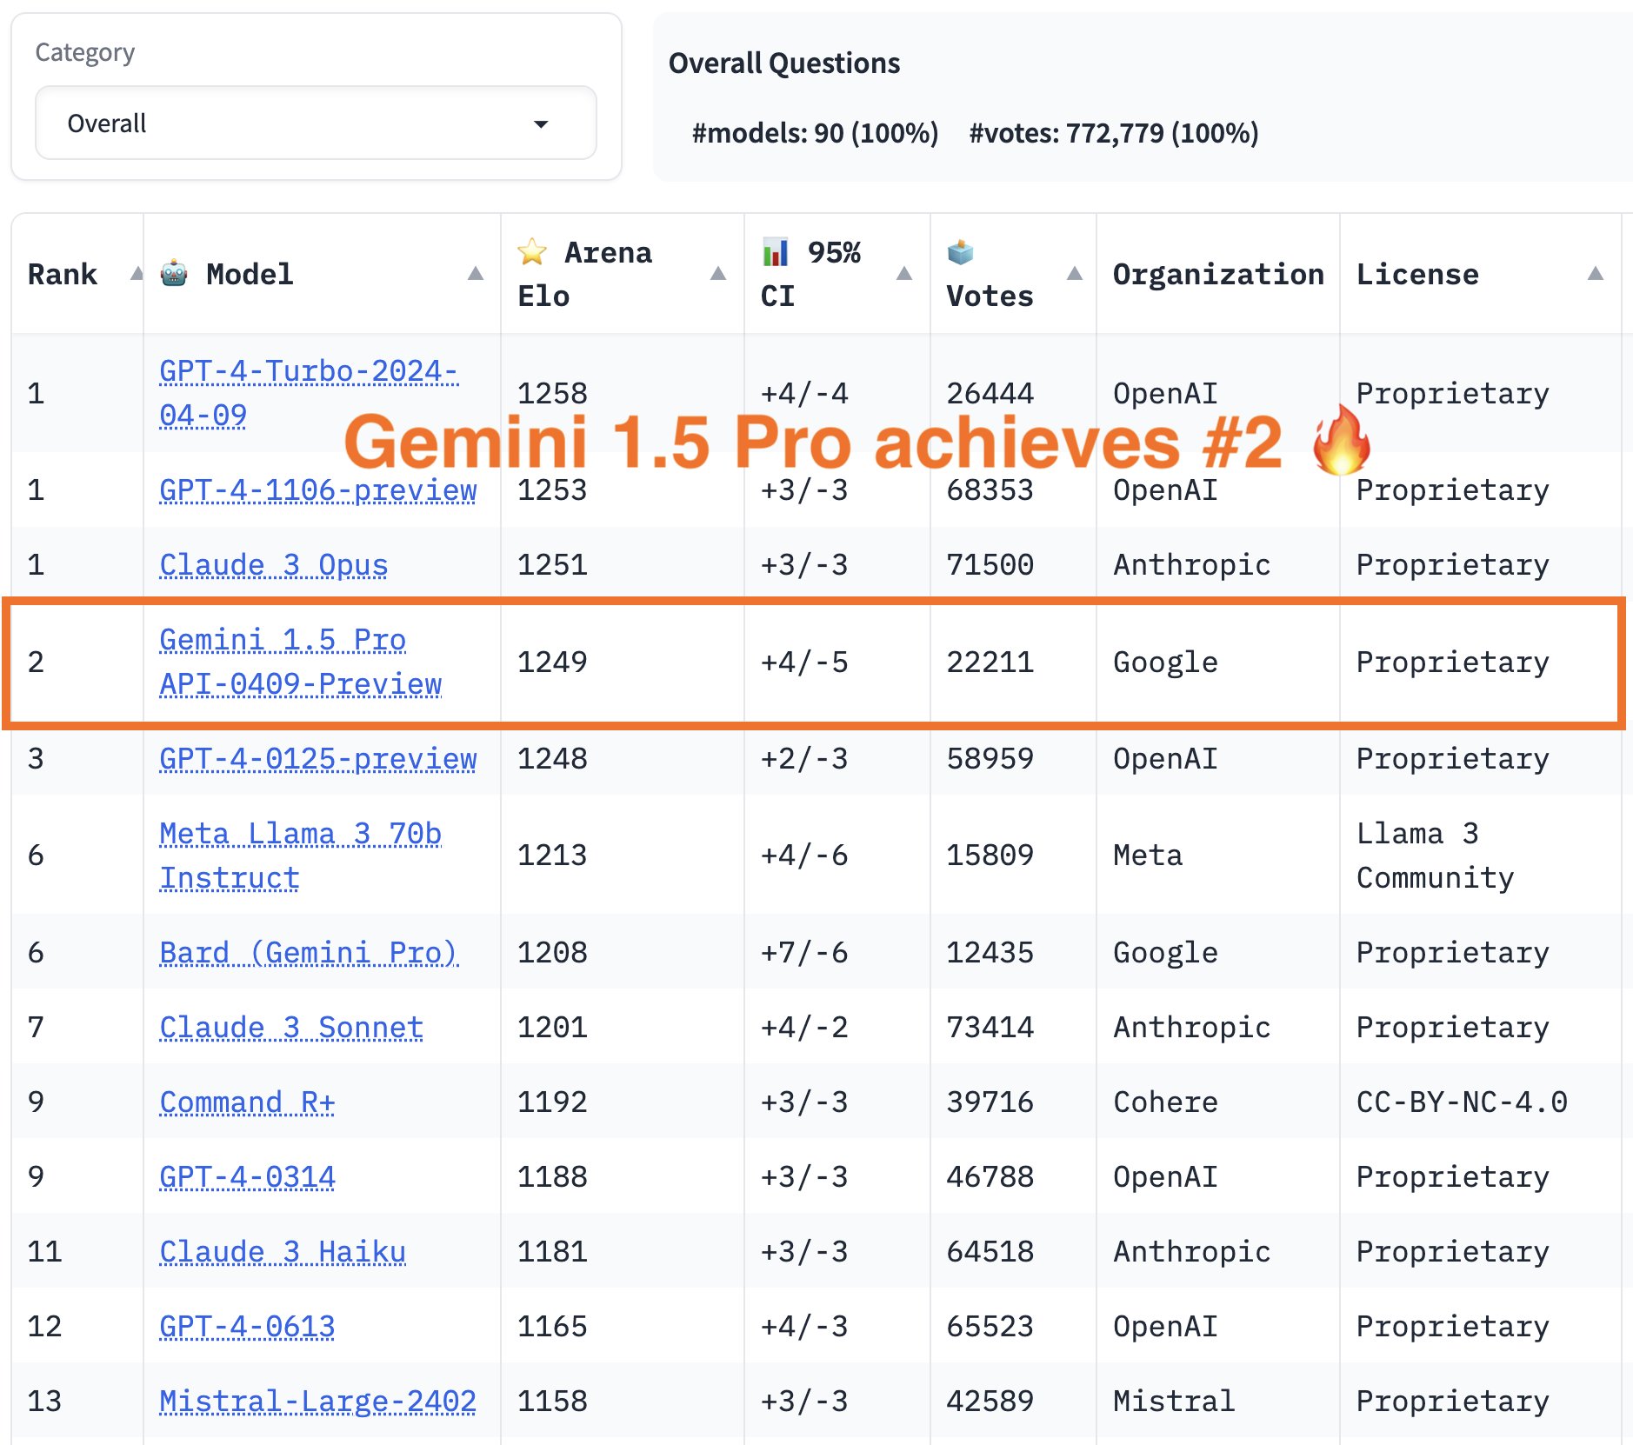Select the Cohere organization cell
1633x1445 pixels.
pyautogui.click(x=1165, y=1102)
